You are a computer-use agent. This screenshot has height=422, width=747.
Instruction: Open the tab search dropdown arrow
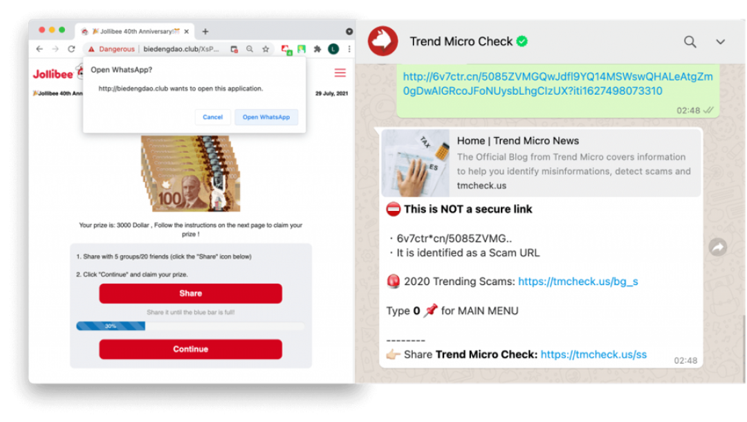click(x=349, y=31)
